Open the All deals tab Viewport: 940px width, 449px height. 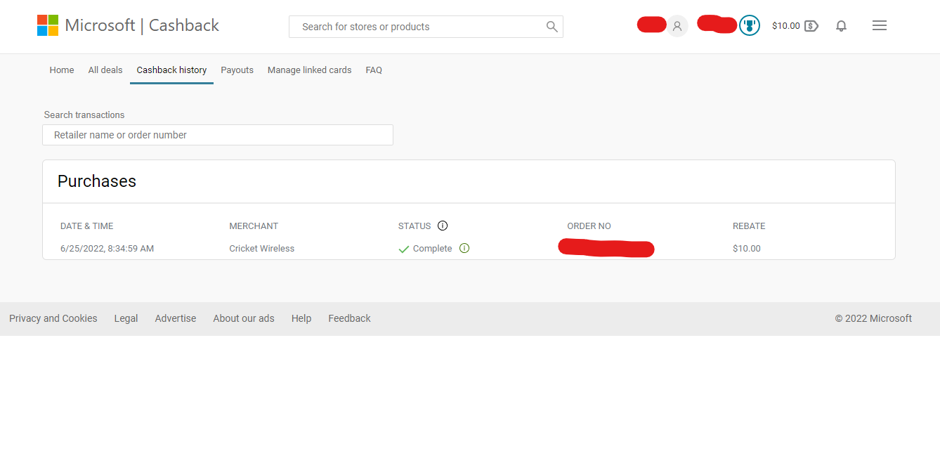(105, 70)
